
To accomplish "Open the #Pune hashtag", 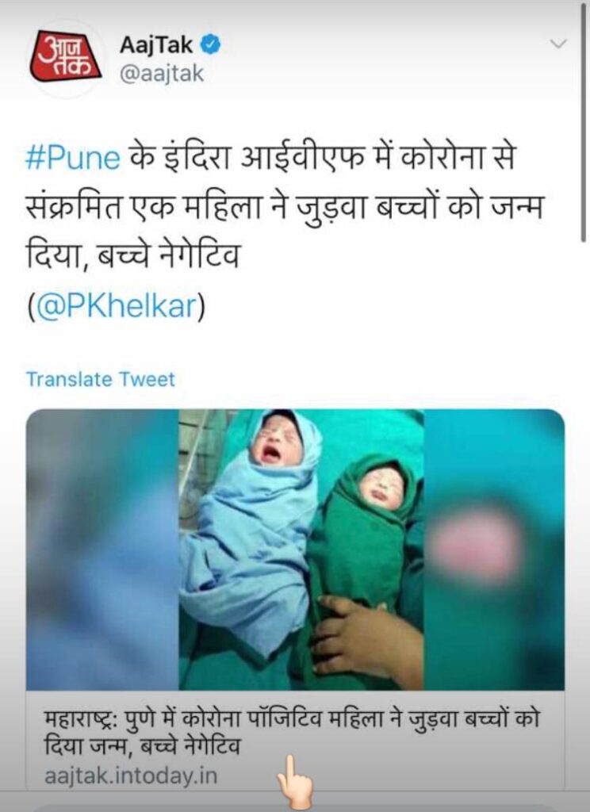I will coord(73,159).
